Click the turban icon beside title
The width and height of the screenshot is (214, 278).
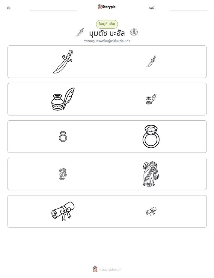(134, 32)
